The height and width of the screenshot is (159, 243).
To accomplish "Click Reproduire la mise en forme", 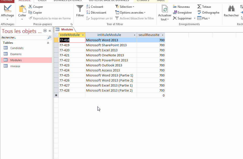I will click(50, 18).
